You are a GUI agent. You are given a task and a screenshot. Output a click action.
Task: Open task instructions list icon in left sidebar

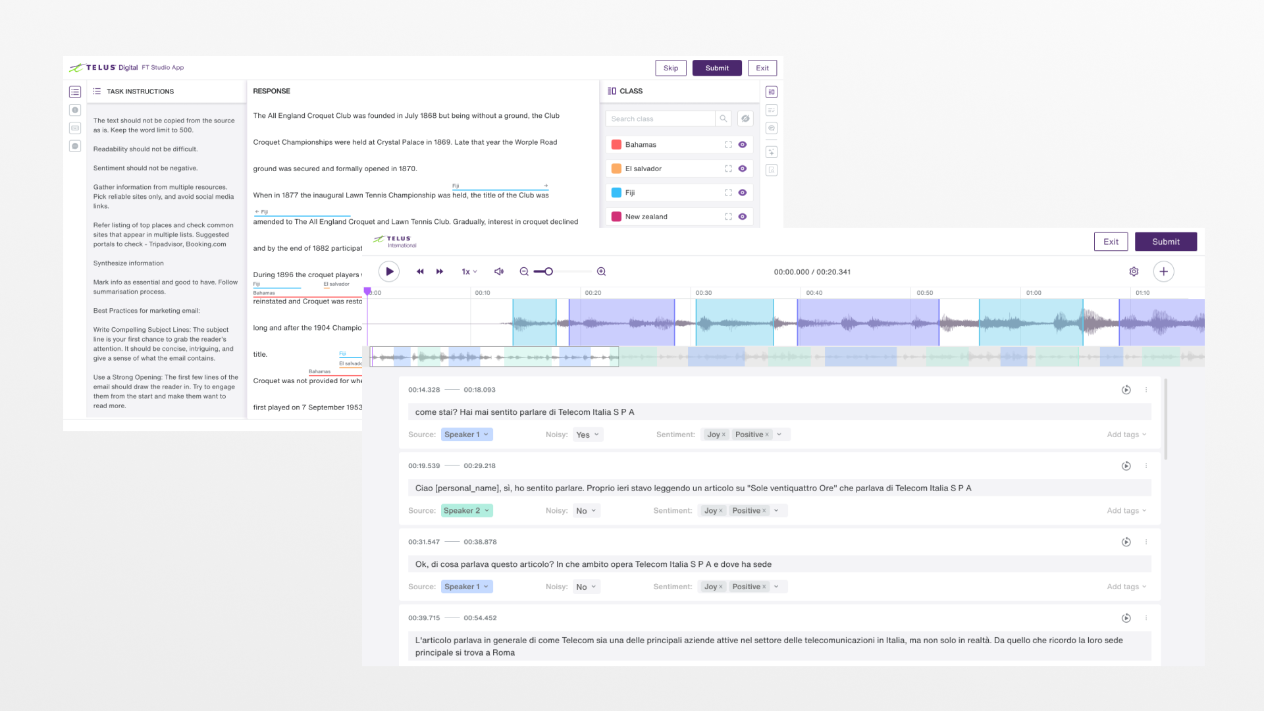click(75, 92)
